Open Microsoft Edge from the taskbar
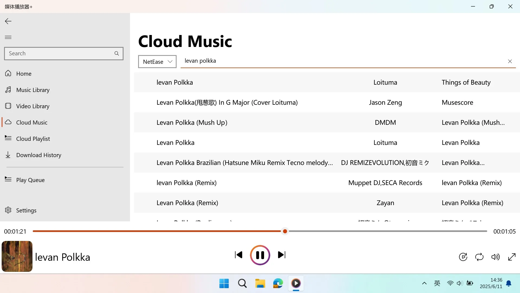This screenshot has height=293, width=520. (x=278, y=284)
